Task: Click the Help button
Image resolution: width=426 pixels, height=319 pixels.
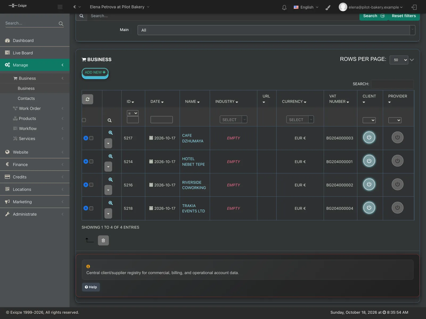Action: pyautogui.click(x=91, y=287)
